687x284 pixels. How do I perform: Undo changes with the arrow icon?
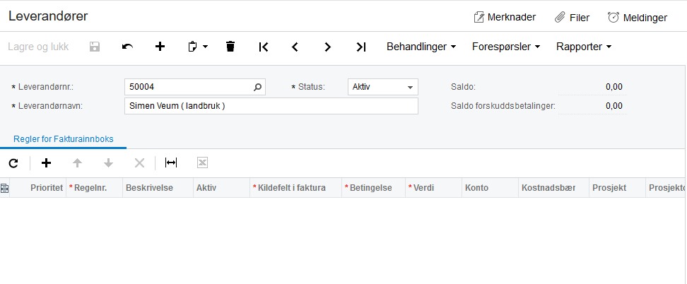pos(127,47)
